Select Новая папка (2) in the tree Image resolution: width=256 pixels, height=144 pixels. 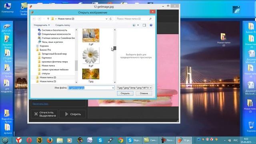48,77
